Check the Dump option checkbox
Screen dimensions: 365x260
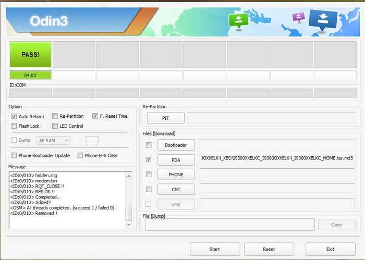coord(14,140)
